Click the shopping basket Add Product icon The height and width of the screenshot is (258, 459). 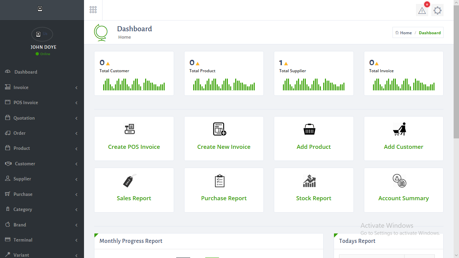[309, 129]
